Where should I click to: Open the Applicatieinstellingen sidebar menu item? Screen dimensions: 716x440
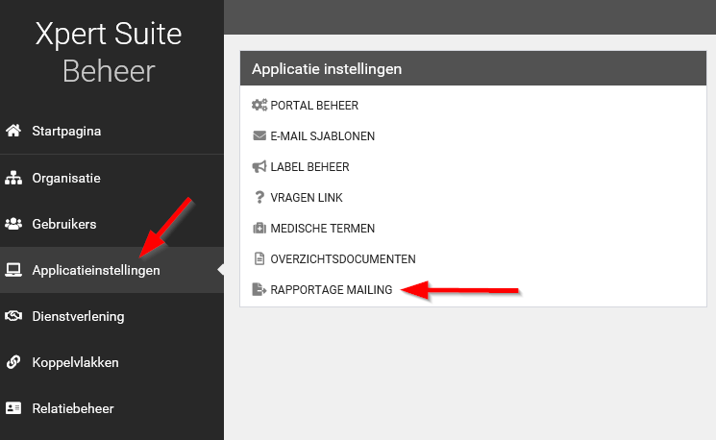tap(96, 270)
